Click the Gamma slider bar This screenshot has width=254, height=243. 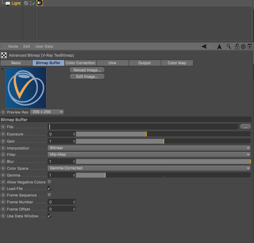[163, 175]
